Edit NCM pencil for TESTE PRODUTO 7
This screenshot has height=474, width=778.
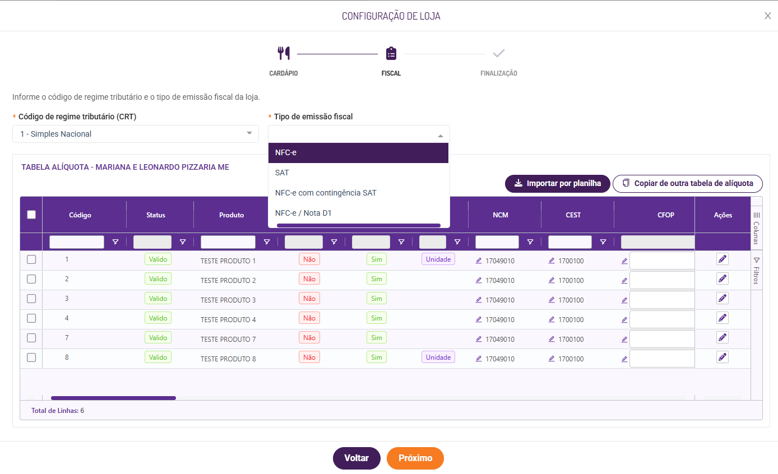479,339
